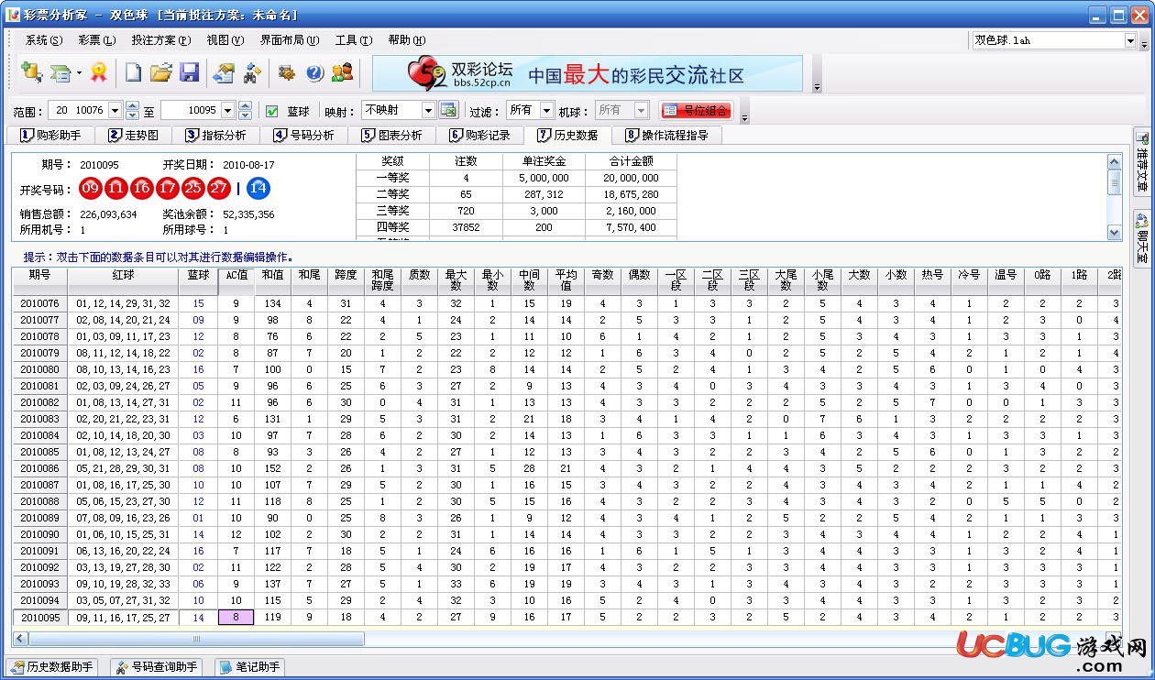Click the list view toolbar icon

60,73
